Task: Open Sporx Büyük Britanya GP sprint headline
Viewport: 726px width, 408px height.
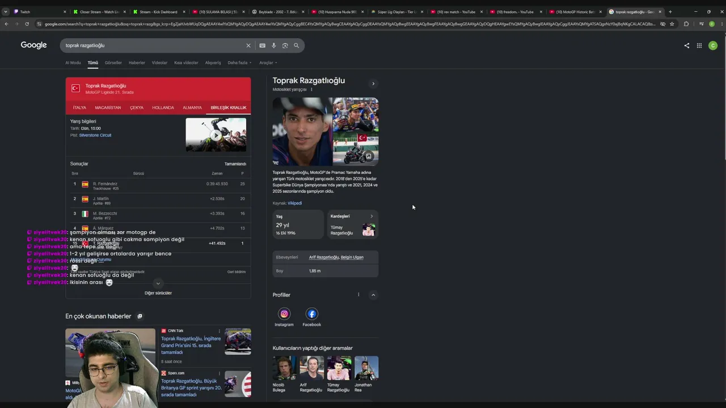Action: click(x=191, y=388)
